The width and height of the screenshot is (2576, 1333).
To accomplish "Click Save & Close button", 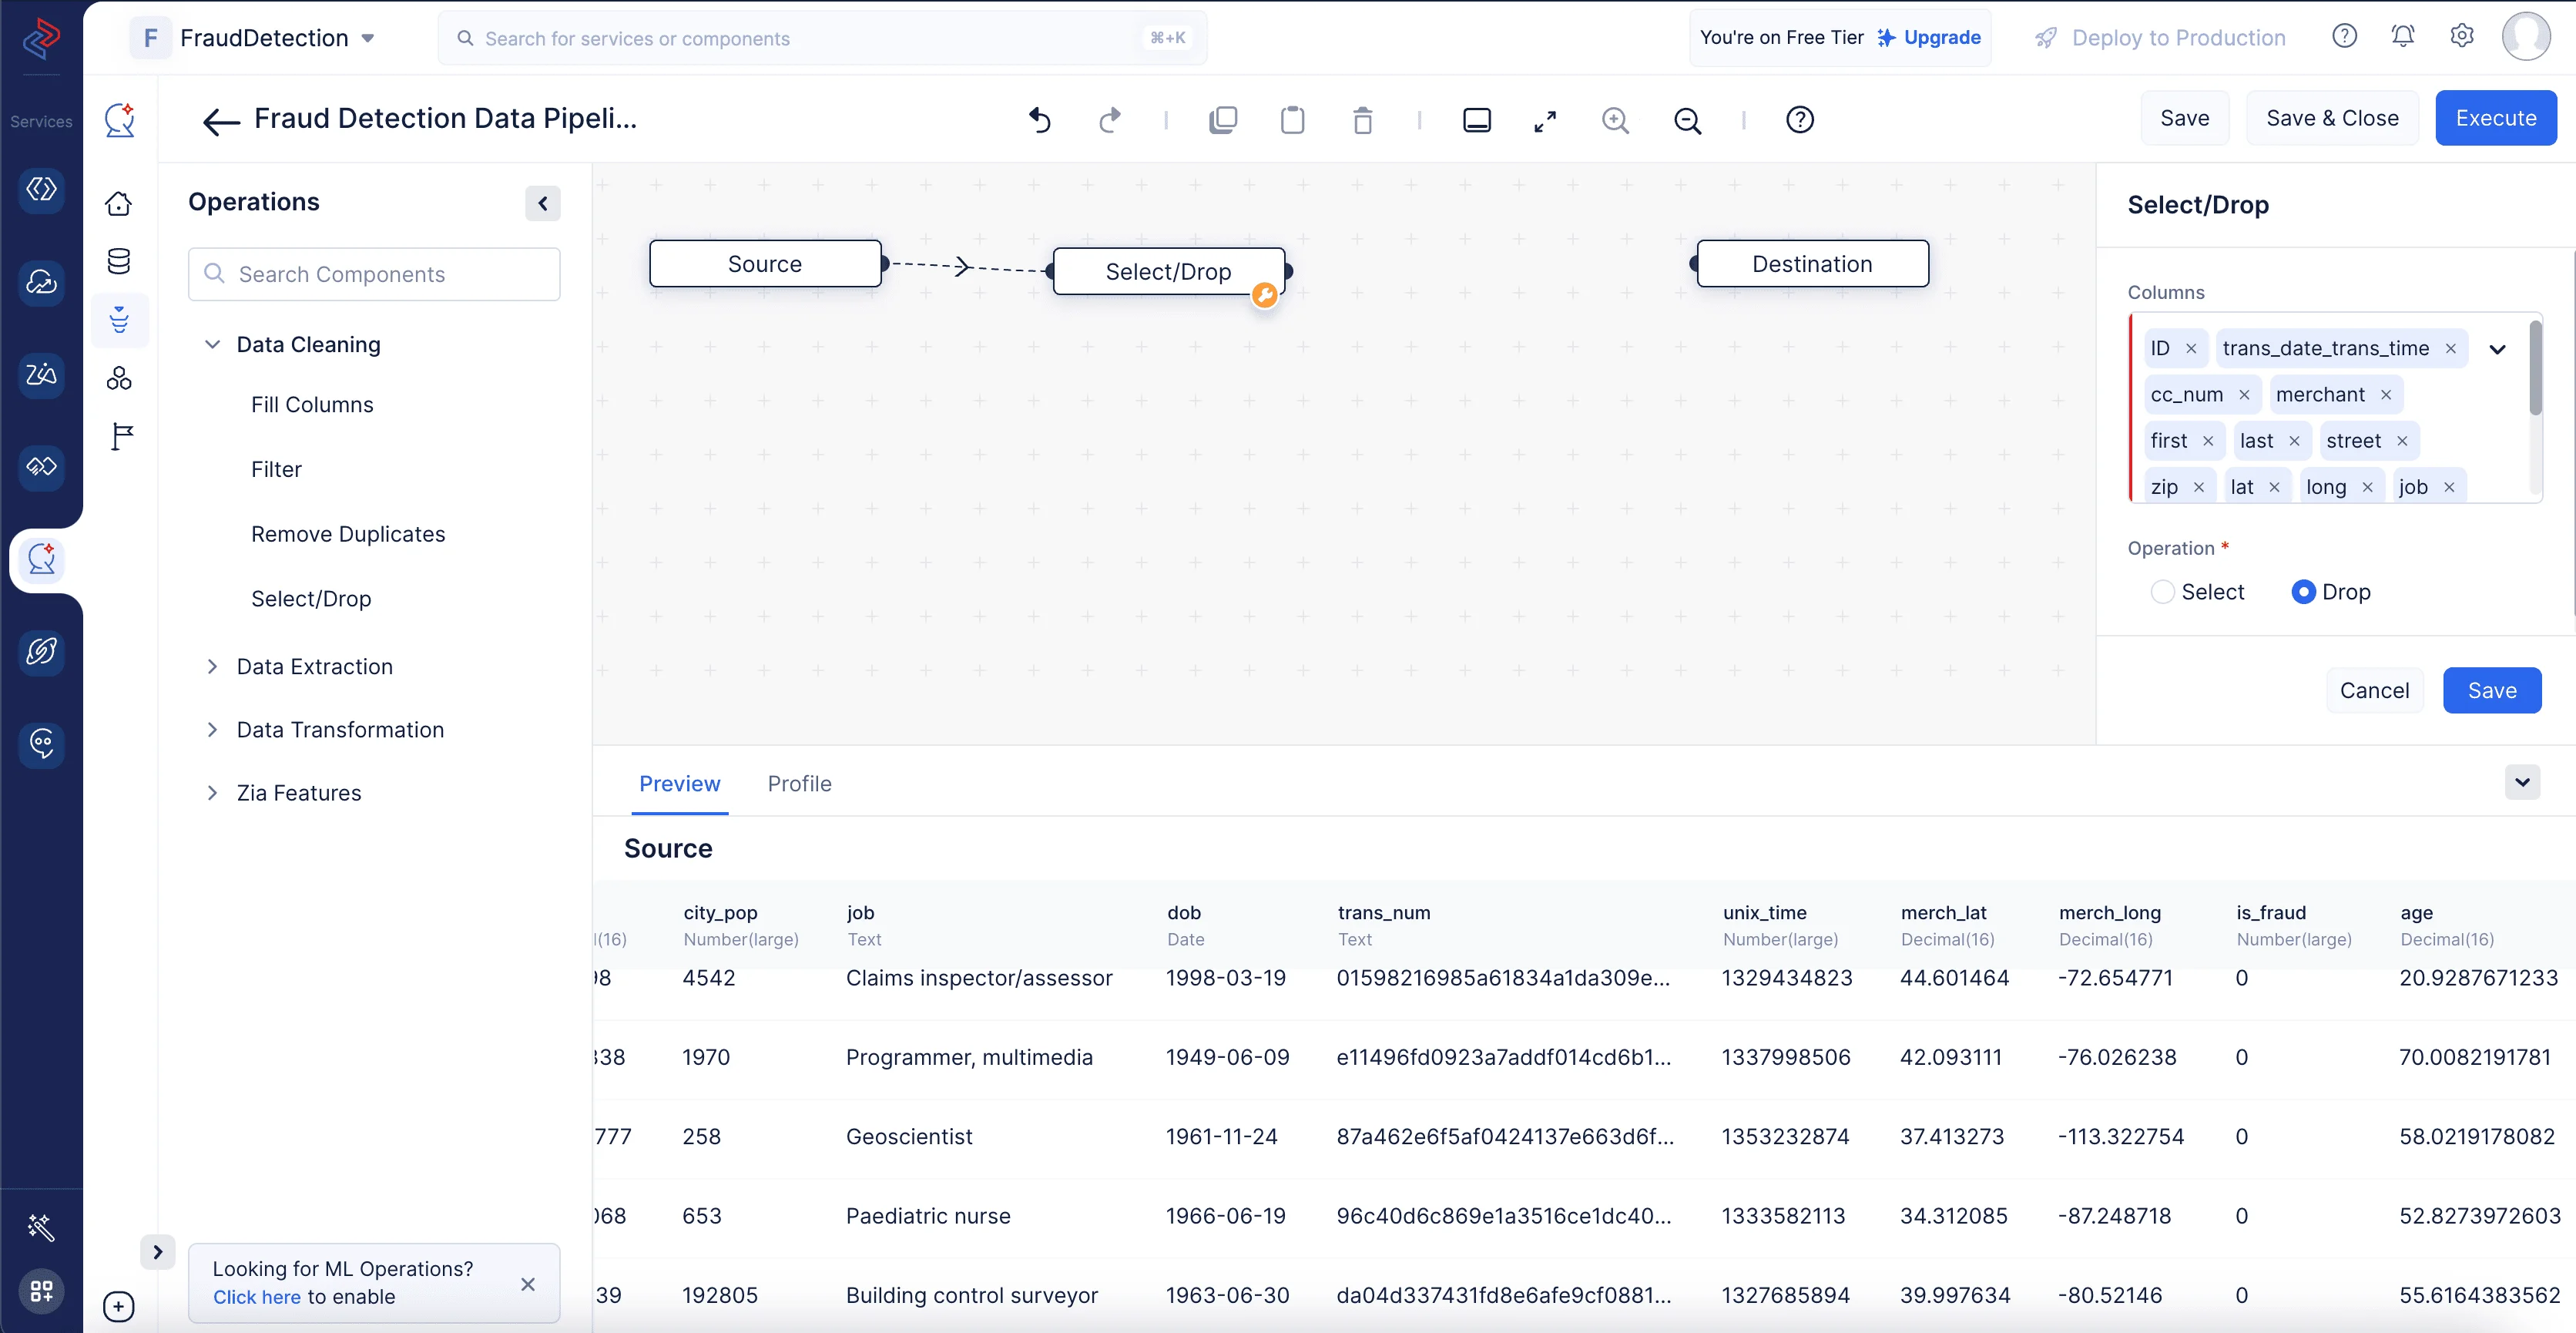I will coord(2332,118).
